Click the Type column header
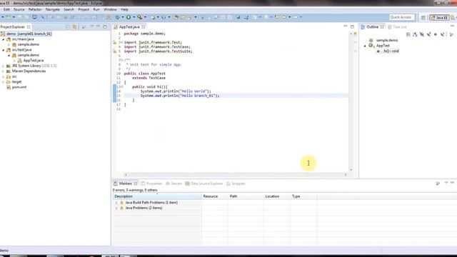457x257 pixels. pyautogui.click(x=303, y=196)
